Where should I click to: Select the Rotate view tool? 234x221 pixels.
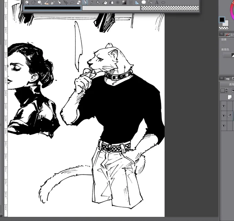click(x=33, y=2)
